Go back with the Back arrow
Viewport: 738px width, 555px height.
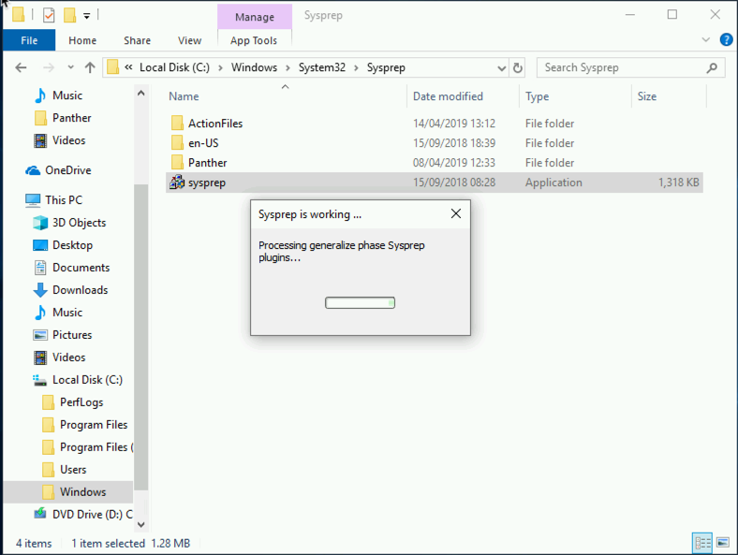pyautogui.click(x=22, y=67)
